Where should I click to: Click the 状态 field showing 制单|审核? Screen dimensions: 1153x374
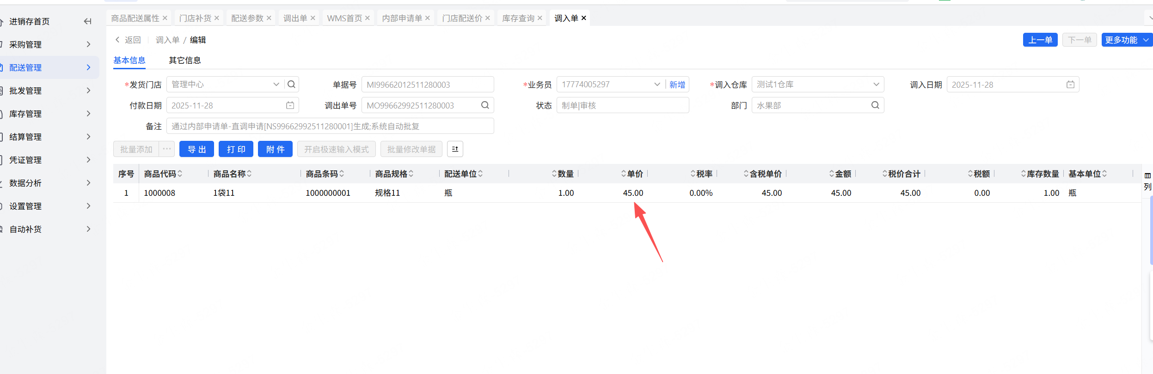point(623,105)
